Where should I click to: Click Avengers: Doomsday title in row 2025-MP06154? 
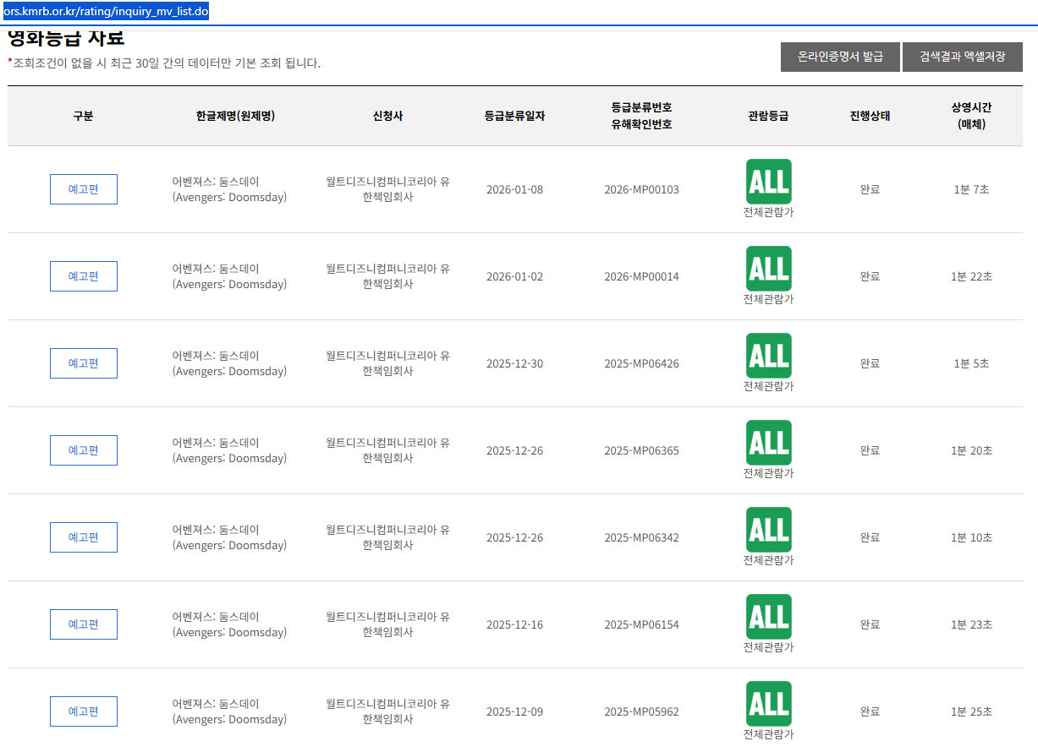[x=229, y=624]
